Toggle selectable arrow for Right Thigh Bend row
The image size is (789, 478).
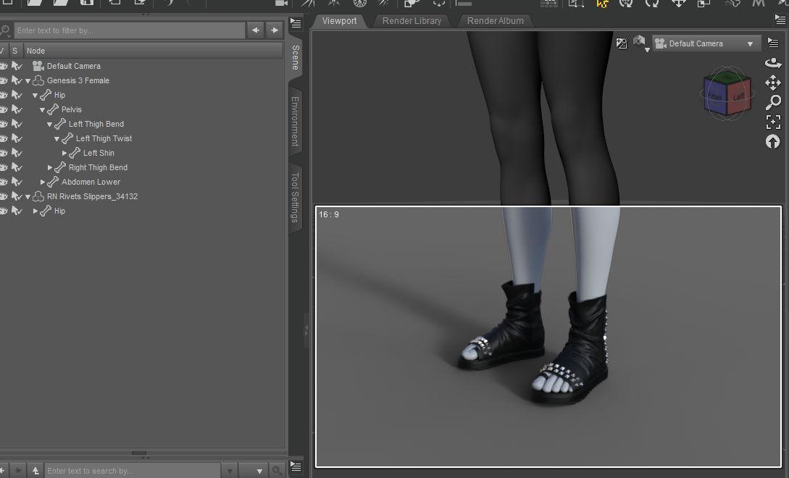(17, 167)
